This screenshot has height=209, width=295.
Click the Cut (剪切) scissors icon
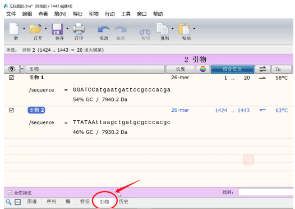(145, 29)
